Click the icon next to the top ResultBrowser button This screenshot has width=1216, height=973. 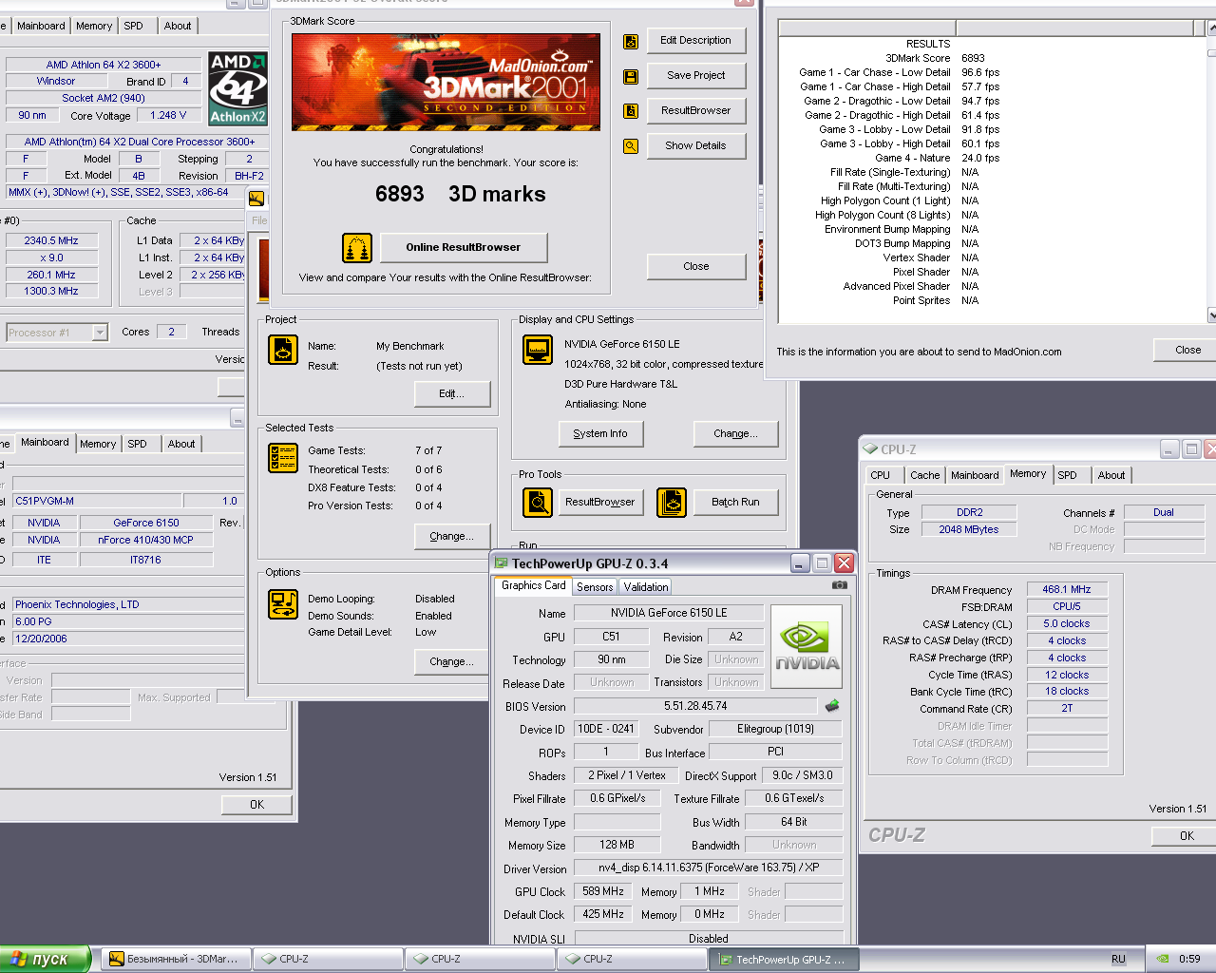[x=631, y=111]
